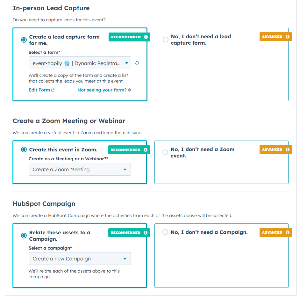Image resolution: width=300 pixels, height=299 pixels.
Task: Refresh the lead capture form list
Action: [x=137, y=63]
